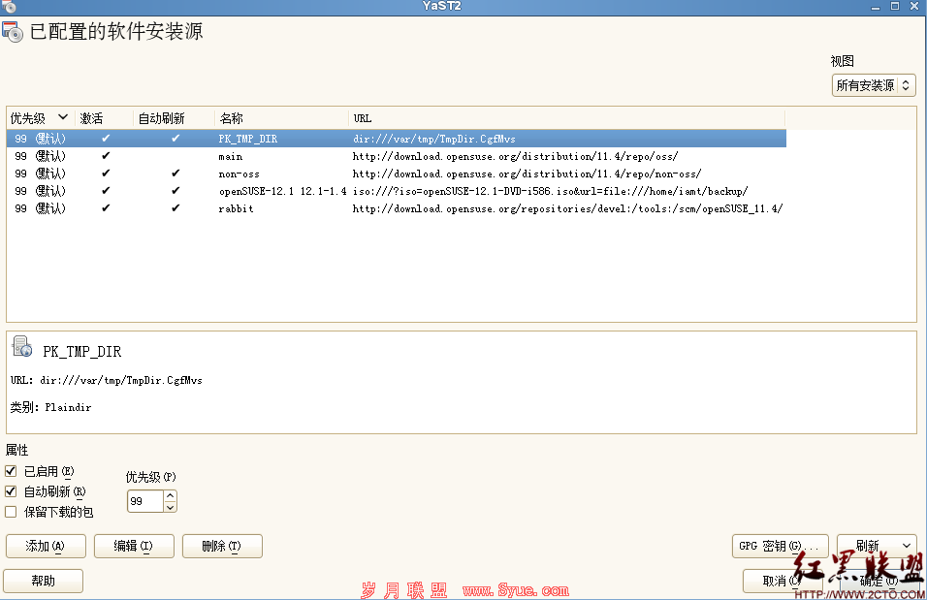The image size is (927, 600).
Task: Decrease the 优先级 value with the down arrow
Action: tap(171, 507)
